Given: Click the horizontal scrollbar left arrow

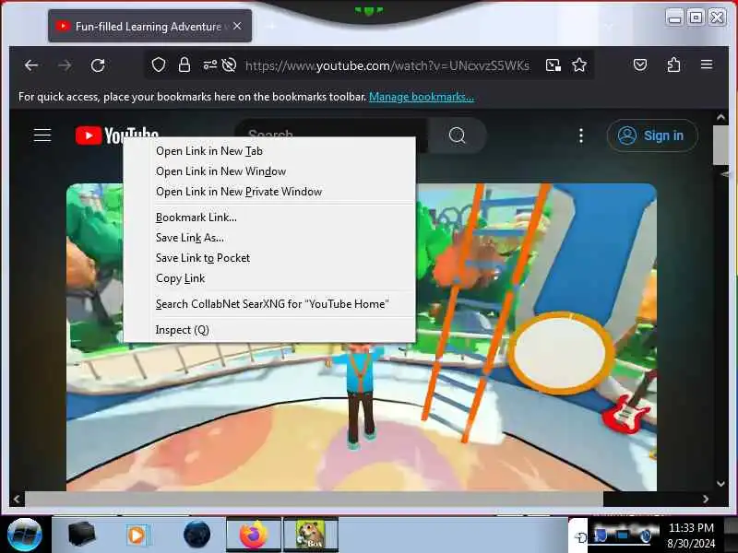Looking at the screenshot, I should tap(17, 499).
